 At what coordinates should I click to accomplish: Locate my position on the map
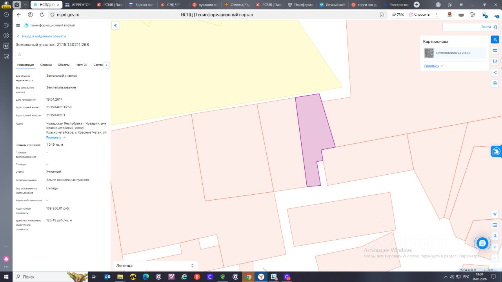[495, 214]
